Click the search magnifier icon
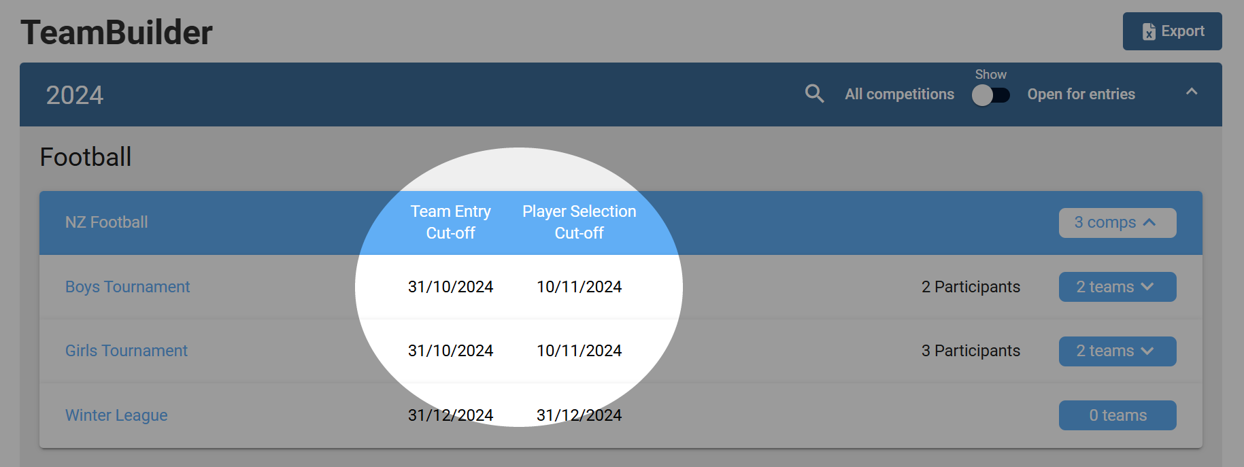Viewport: 1244px width, 467px height. click(814, 94)
